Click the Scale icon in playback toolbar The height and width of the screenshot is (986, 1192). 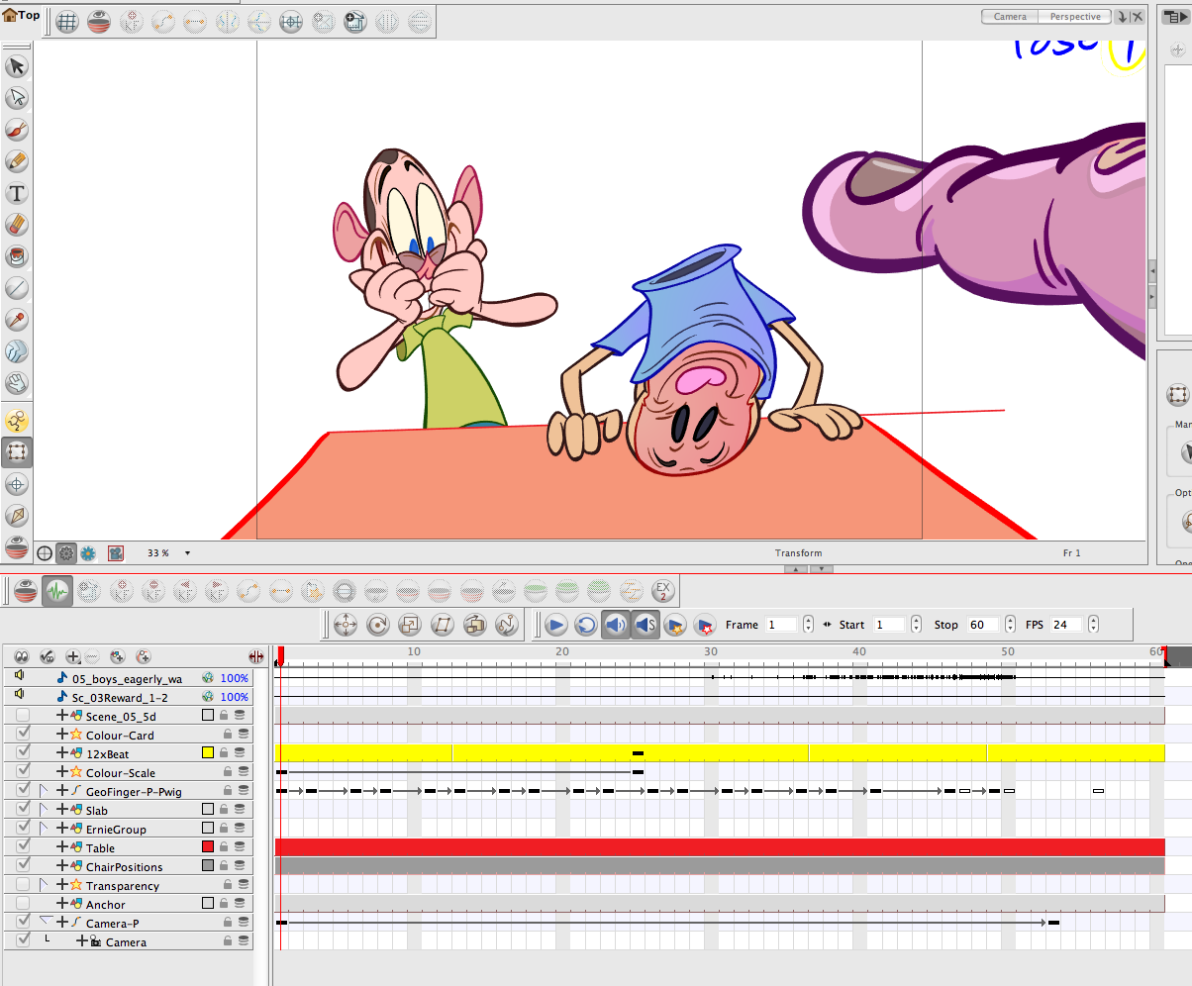click(x=410, y=625)
